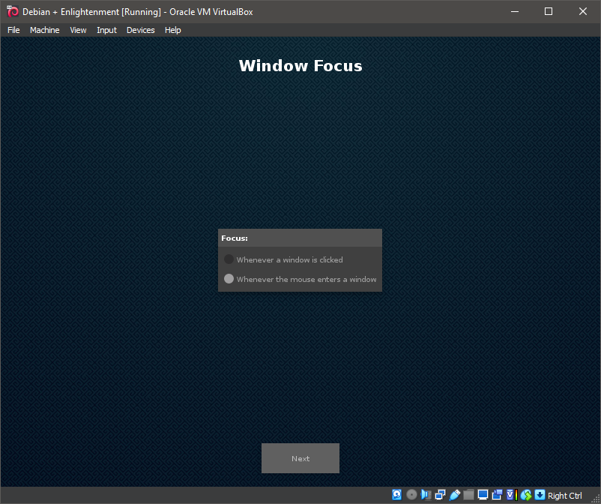Click the display monitor status icon

tap(483, 495)
